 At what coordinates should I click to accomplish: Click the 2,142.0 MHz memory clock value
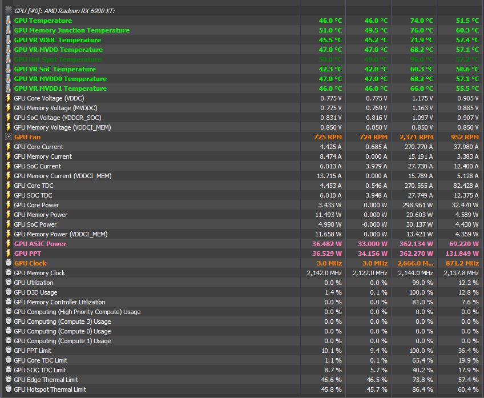click(x=324, y=273)
